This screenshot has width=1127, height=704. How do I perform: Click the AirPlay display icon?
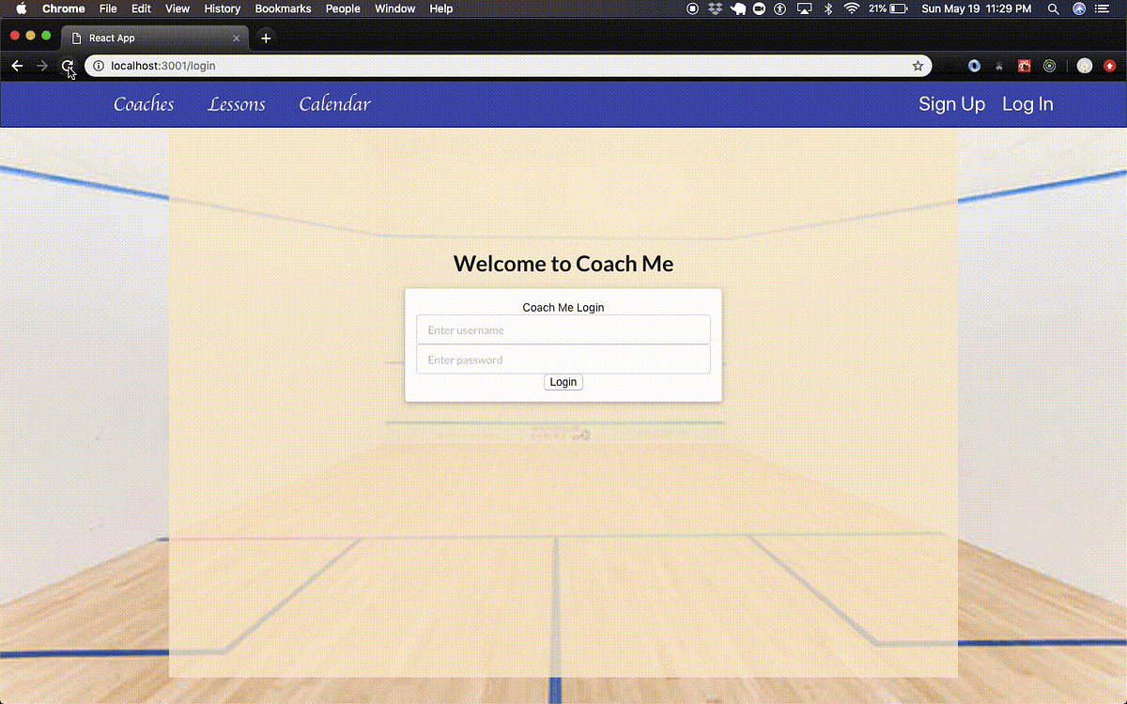coord(804,8)
